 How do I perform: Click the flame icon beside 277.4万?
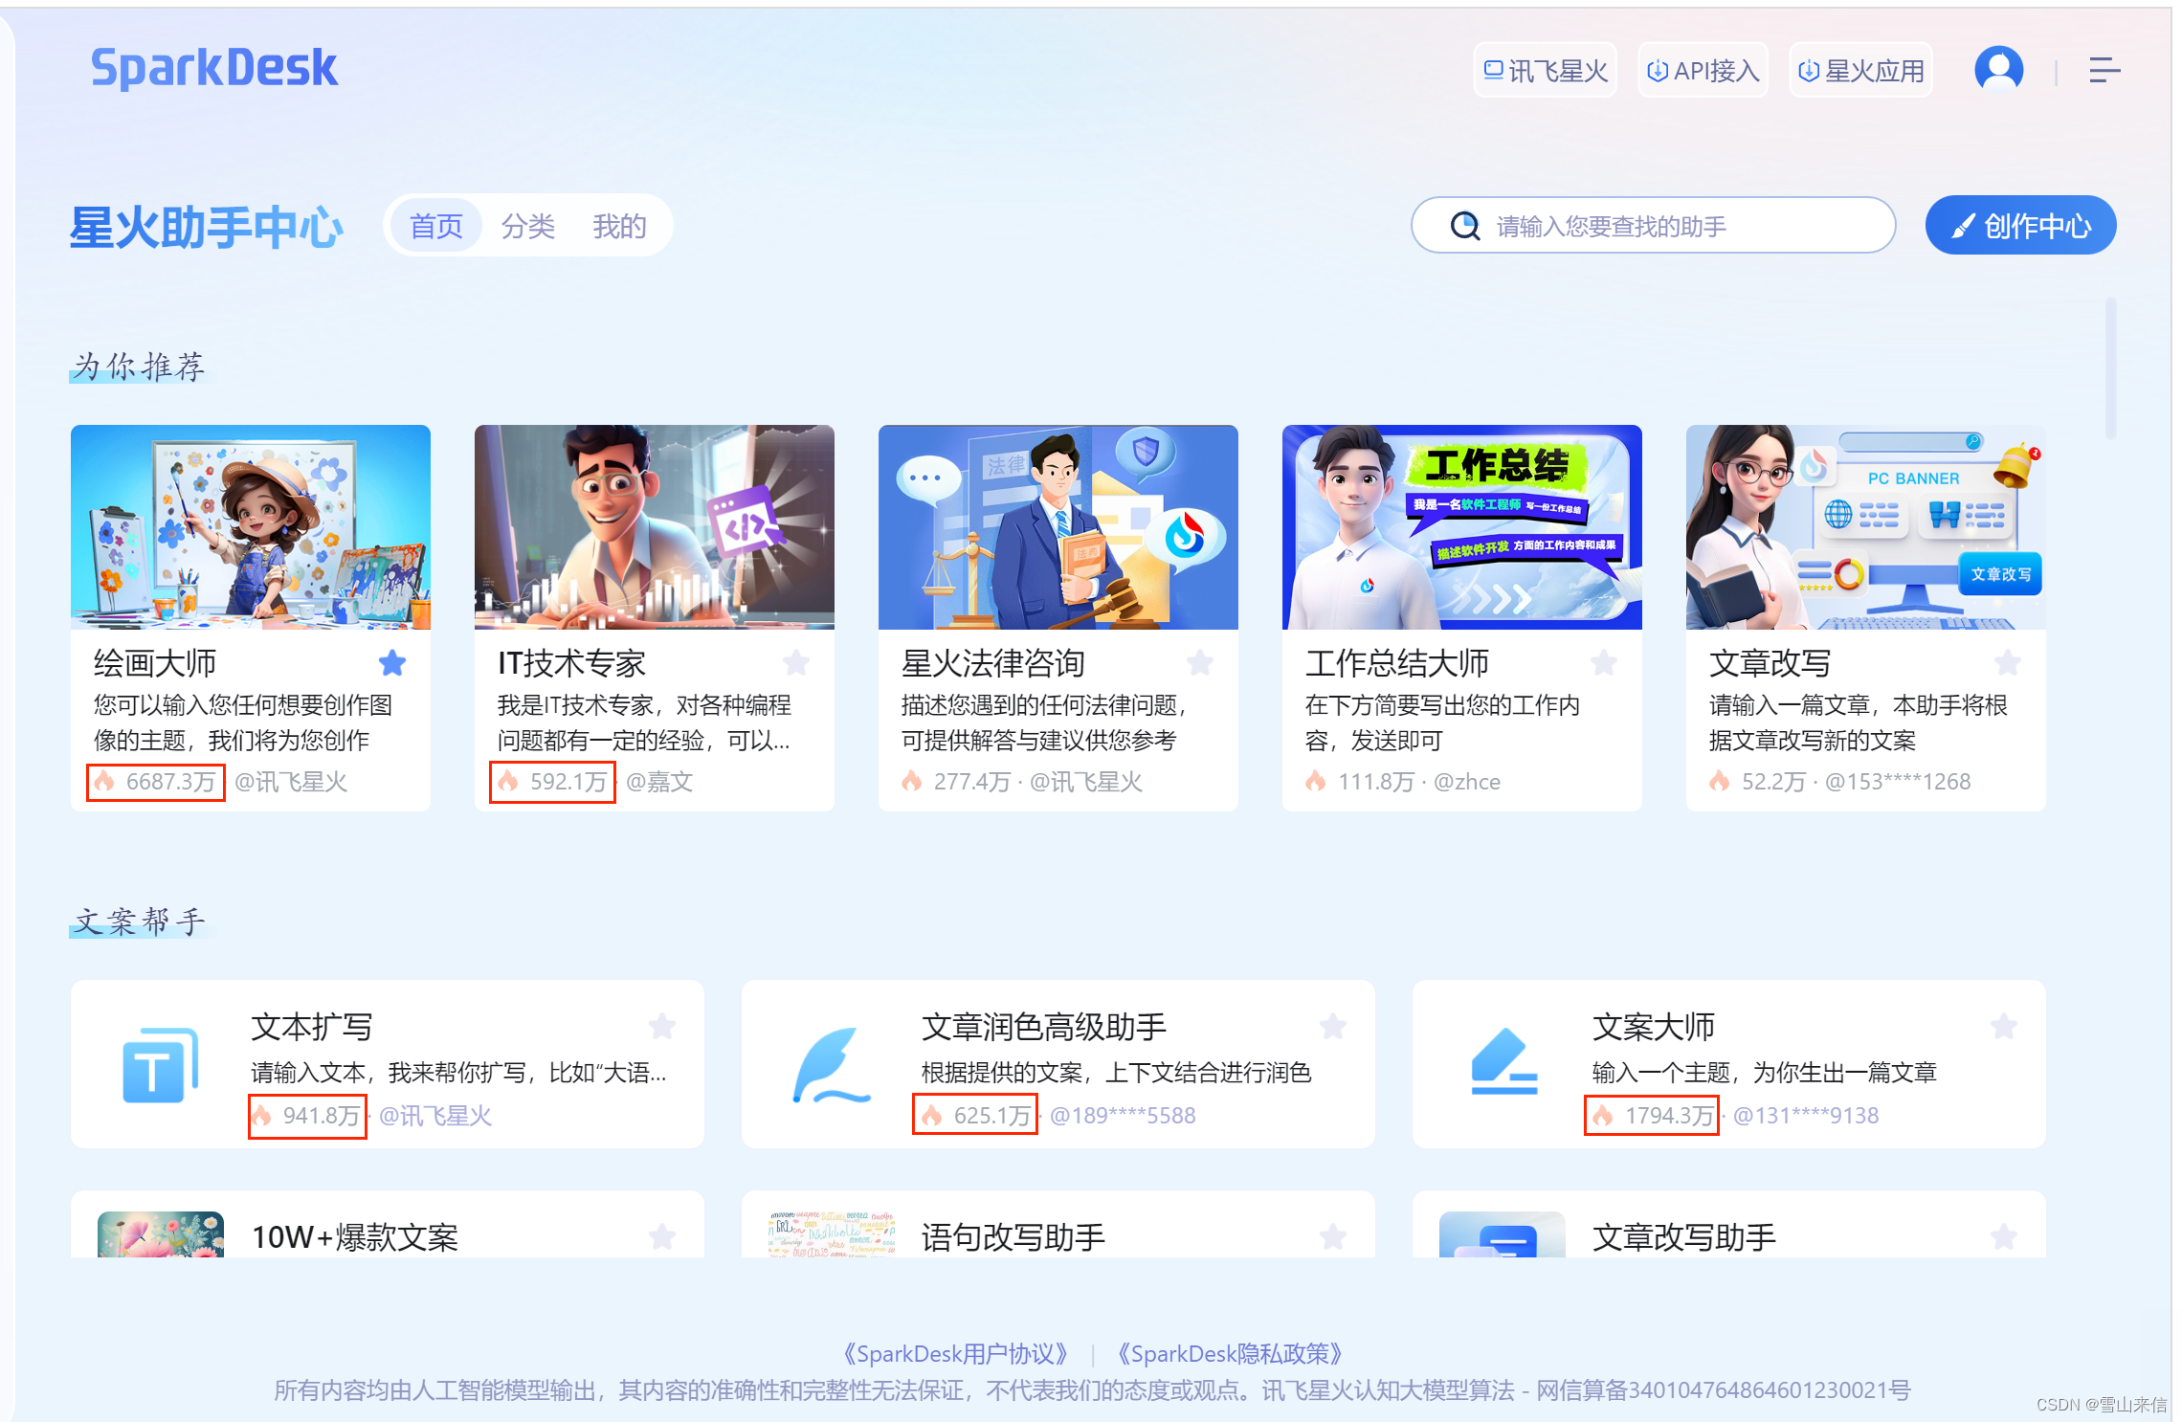pyautogui.click(x=912, y=781)
